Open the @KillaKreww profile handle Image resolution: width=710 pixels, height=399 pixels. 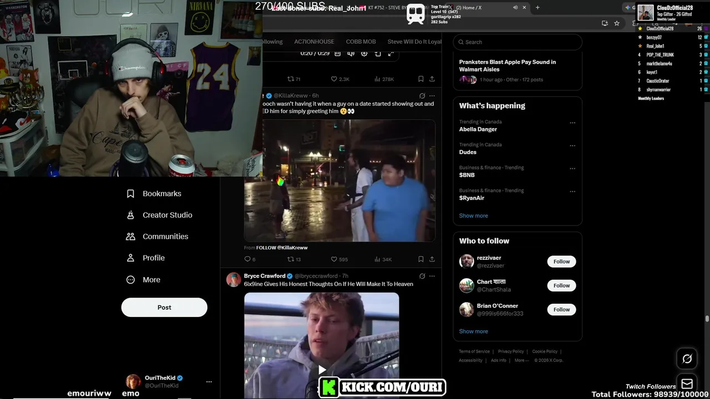tap(292, 96)
